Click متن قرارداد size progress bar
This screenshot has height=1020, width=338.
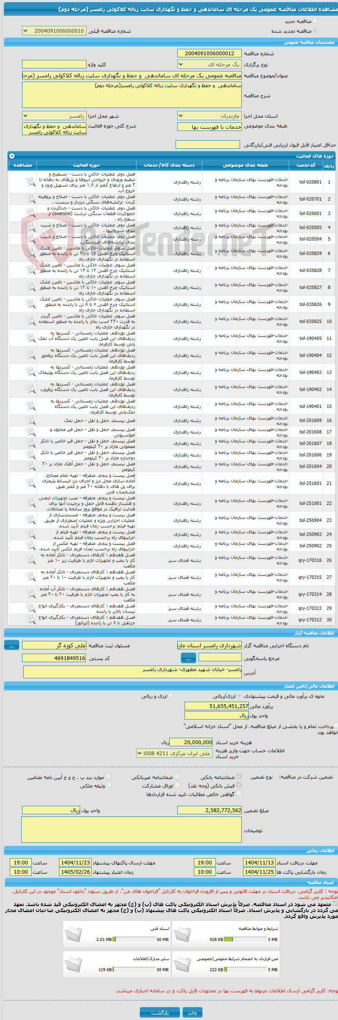click(245, 969)
